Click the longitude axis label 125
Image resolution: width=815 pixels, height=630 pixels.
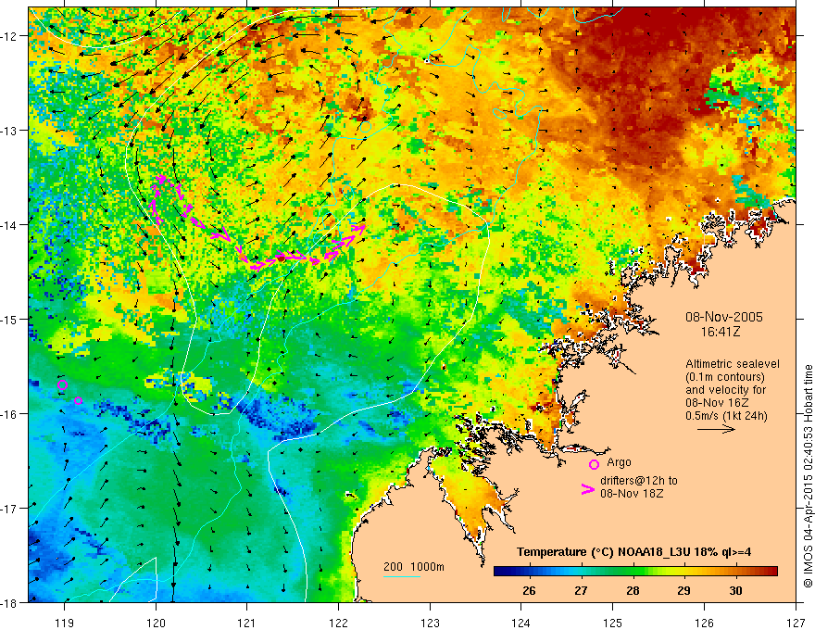click(613, 623)
